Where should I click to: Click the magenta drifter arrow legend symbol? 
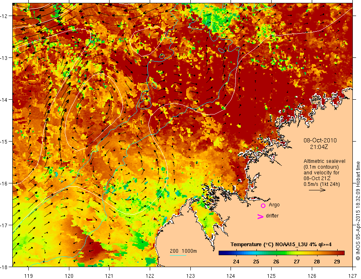pos(260,216)
